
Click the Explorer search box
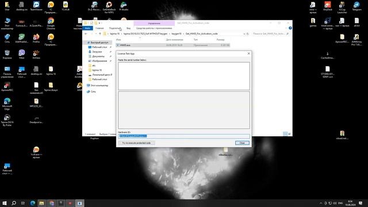[270, 34]
